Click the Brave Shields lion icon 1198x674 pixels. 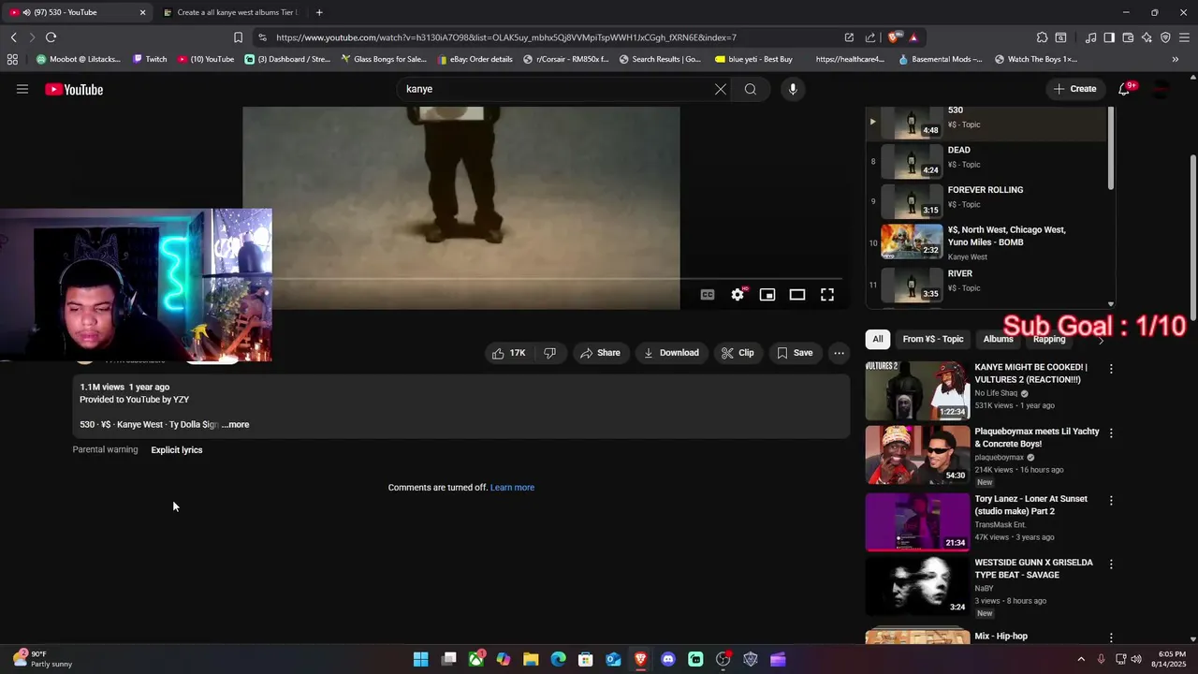(895, 37)
